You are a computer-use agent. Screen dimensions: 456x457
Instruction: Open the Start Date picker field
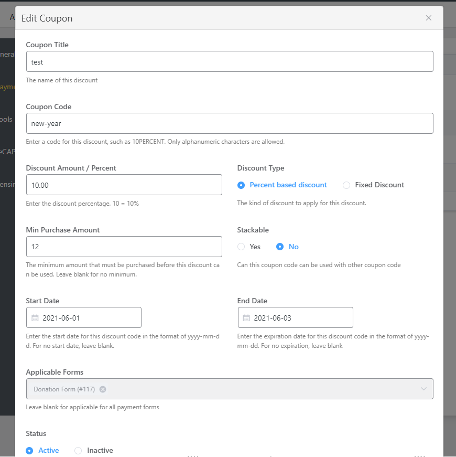(x=89, y=318)
